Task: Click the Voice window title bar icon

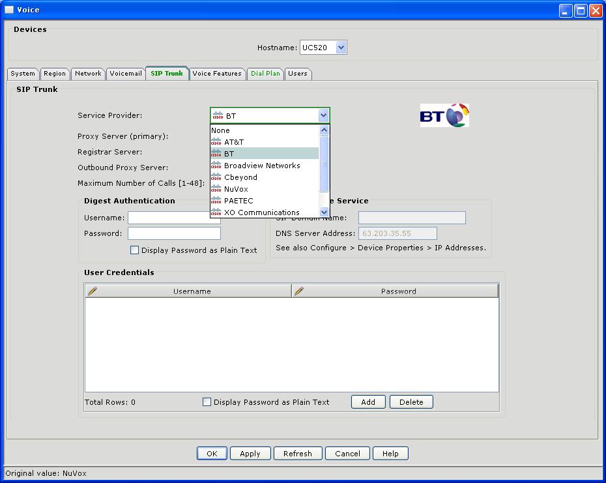Action: tap(9, 10)
